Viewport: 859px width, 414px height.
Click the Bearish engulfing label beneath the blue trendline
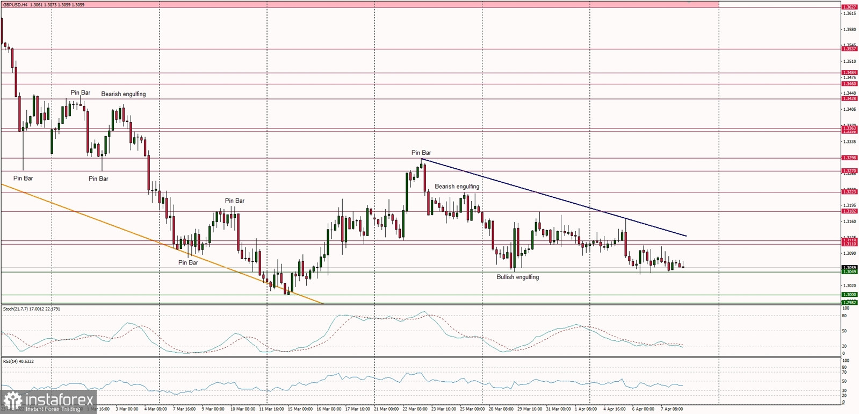pyautogui.click(x=457, y=187)
